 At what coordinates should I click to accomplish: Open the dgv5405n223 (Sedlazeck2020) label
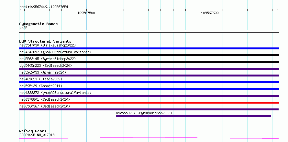(x=46, y=66)
